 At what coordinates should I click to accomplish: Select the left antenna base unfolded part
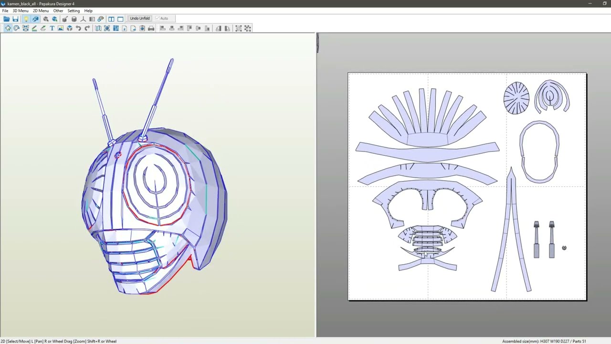pyautogui.click(x=537, y=239)
